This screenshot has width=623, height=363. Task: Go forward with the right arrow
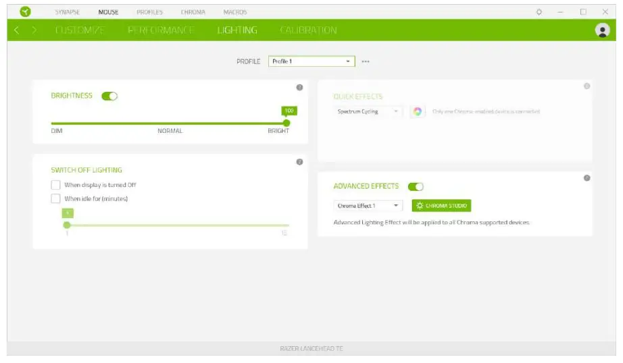[x=34, y=30]
